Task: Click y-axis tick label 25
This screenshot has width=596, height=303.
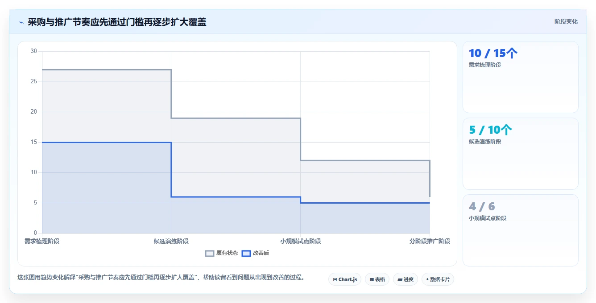Action: [x=34, y=82]
